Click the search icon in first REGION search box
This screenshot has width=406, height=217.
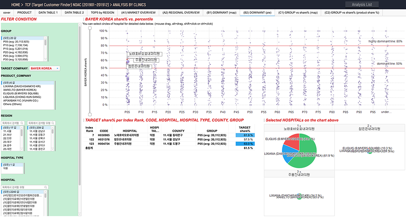[22, 123]
